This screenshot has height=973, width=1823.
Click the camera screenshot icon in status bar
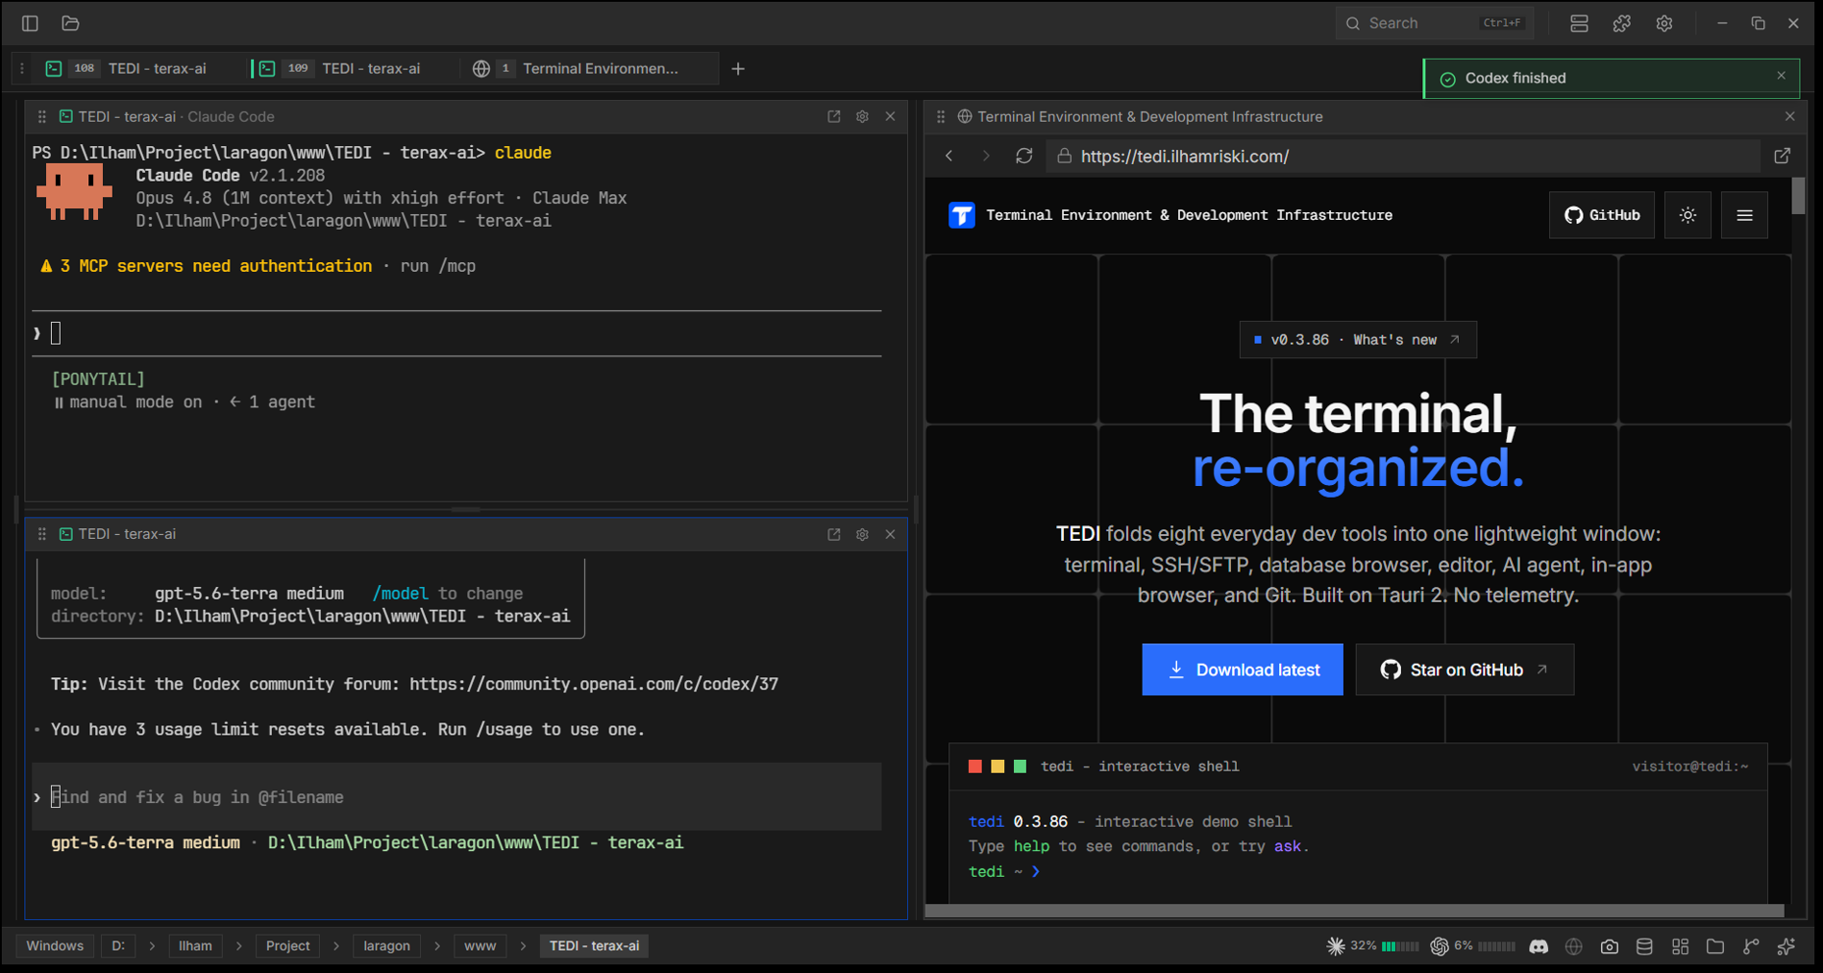pos(1610,946)
